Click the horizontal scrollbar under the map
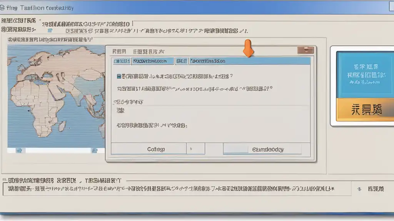The width and height of the screenshot is (394, 221). point(58,150)
